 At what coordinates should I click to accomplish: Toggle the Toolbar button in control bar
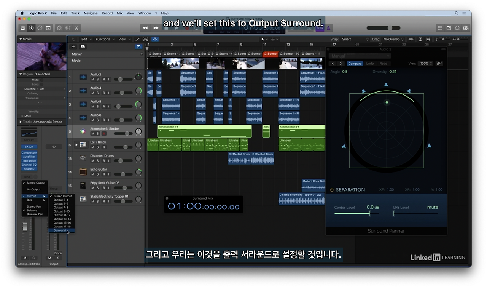pyautogui.click(x=48, y=28)
